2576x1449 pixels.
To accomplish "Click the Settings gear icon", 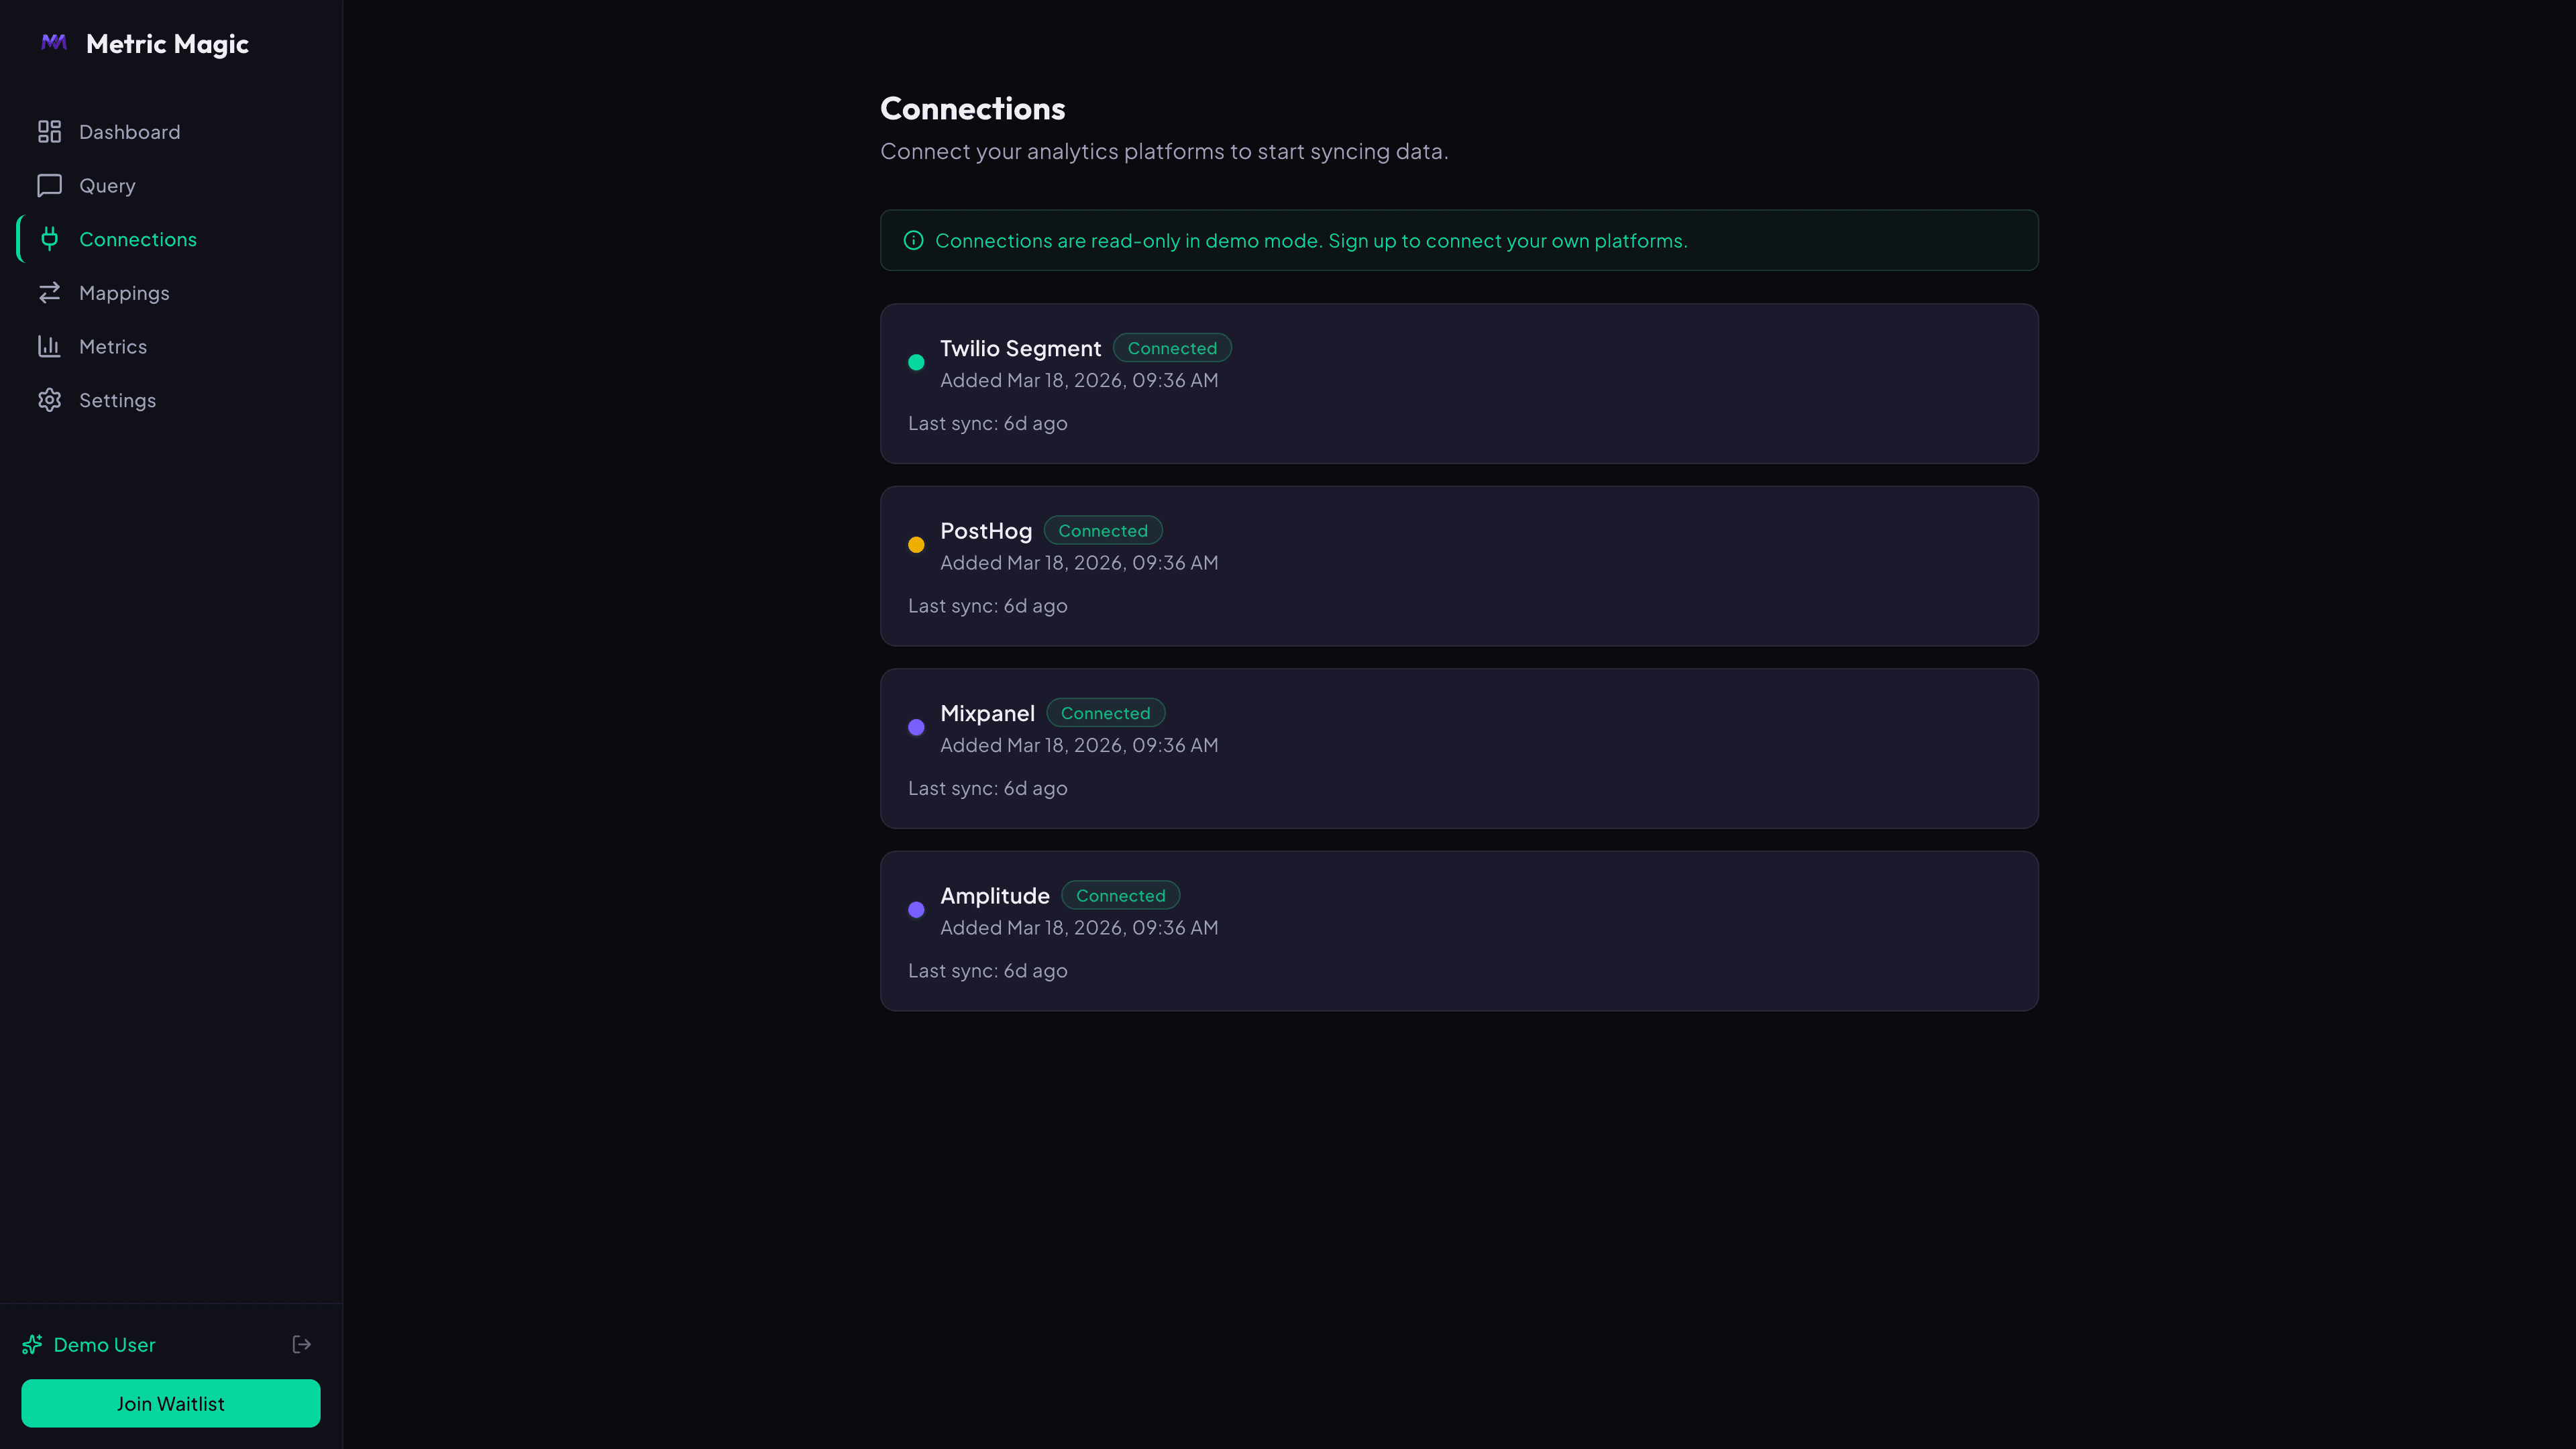I will click(x=50, y=399).
